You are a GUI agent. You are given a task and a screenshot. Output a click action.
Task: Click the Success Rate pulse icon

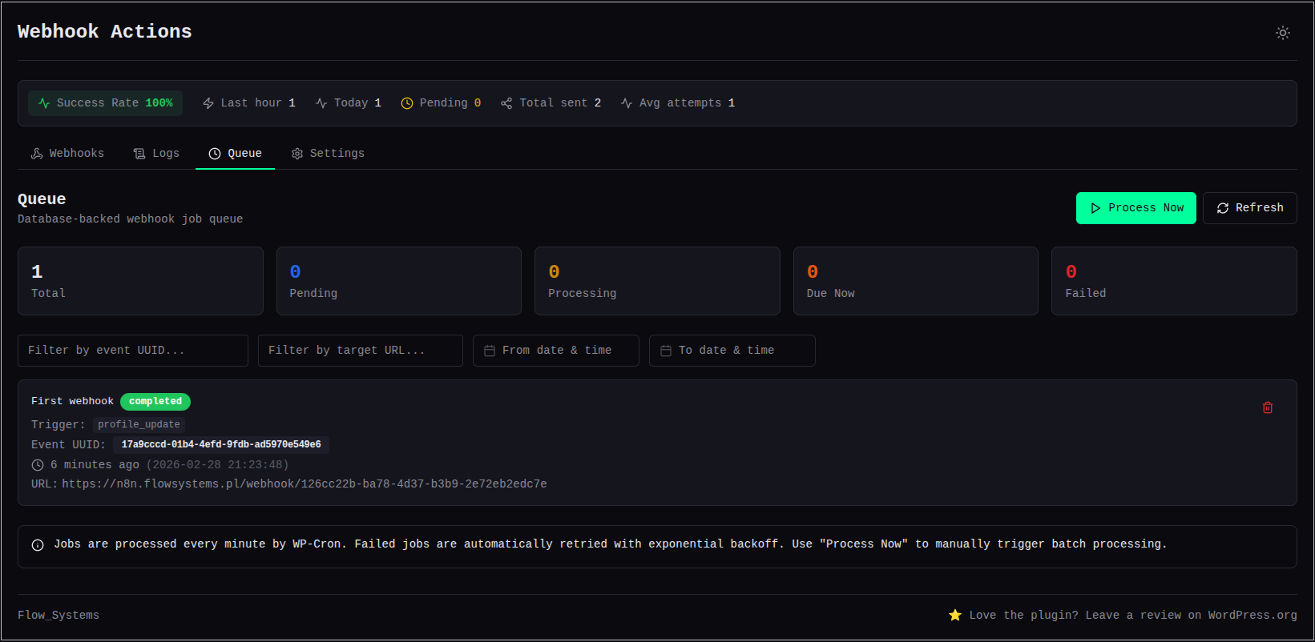(x=44, y=103)
